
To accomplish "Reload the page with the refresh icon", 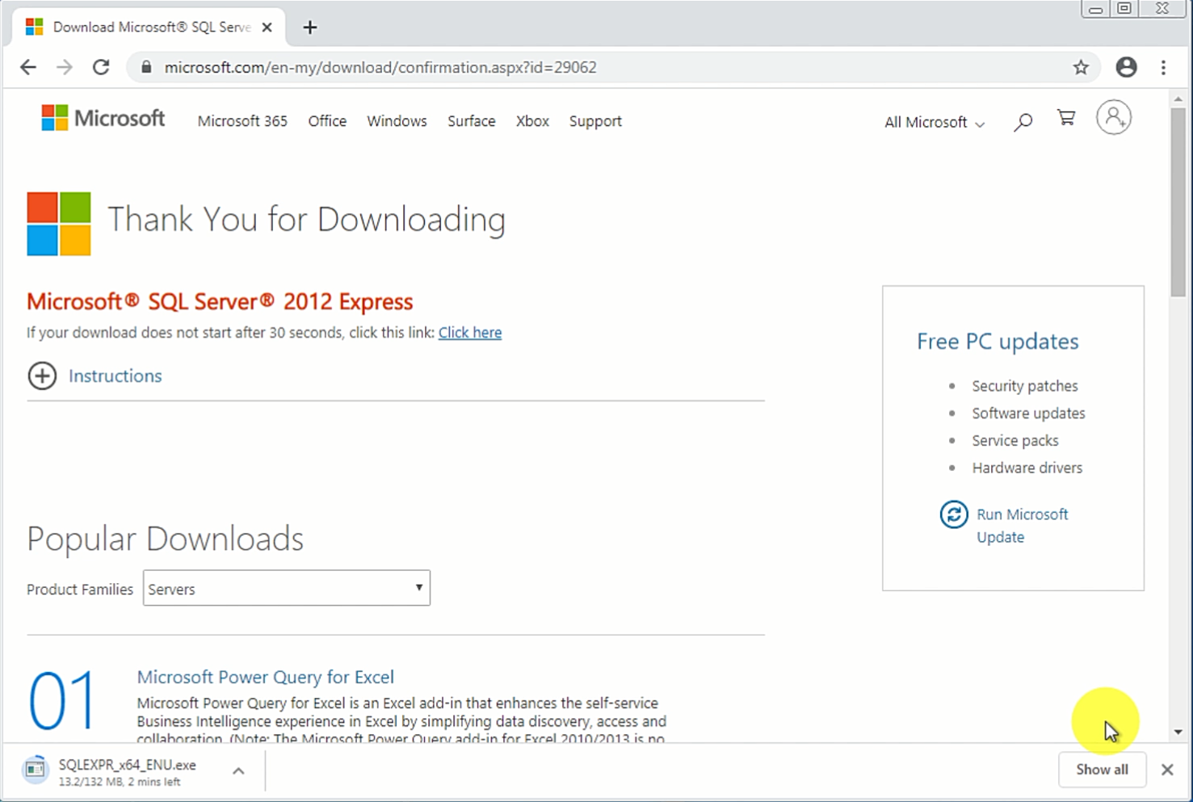I will pos(101,67).
